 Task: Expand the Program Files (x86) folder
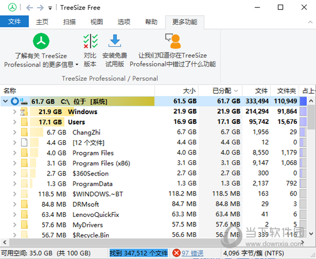point(15,163)
